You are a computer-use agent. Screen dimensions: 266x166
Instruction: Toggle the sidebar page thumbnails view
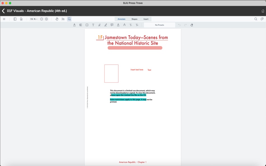click(x=15, y=19)
